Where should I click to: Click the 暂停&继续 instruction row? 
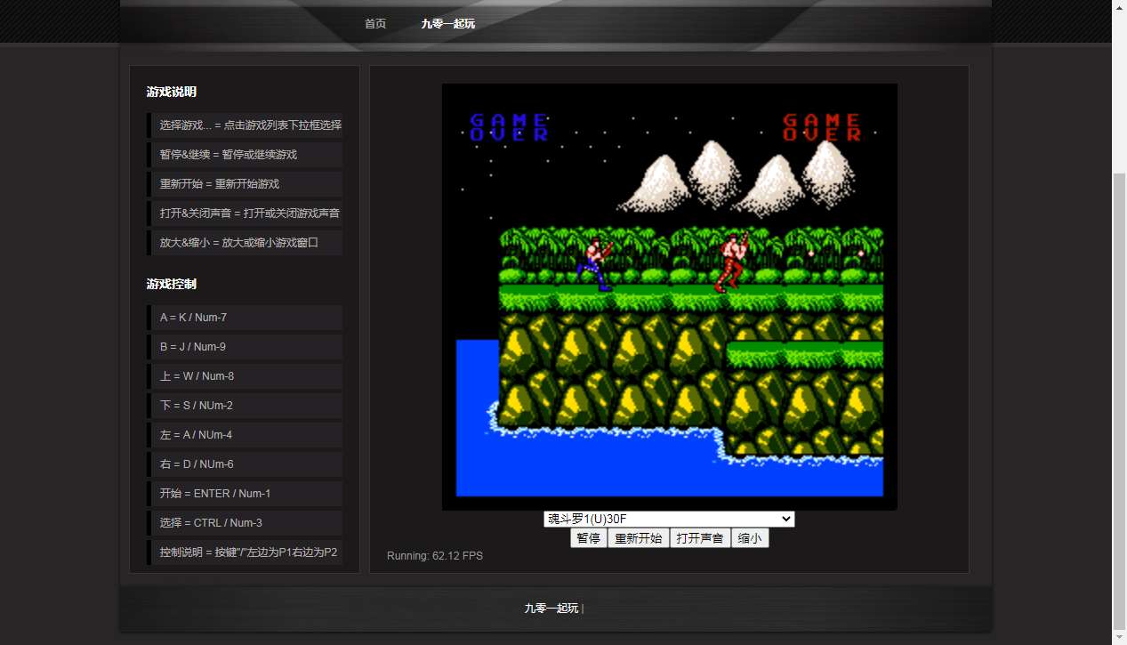click(245, 155)
